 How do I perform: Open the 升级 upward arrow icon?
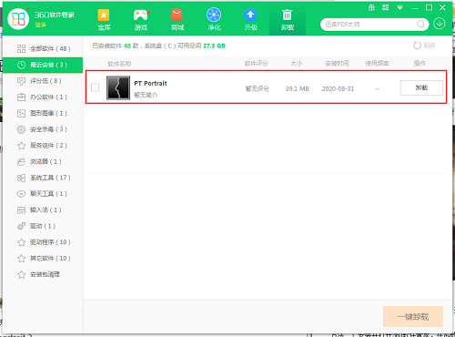click(x=250, y=15)
